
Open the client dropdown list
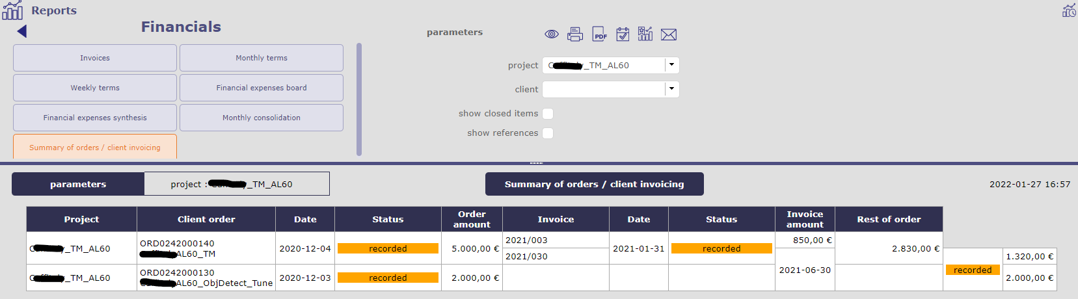pos(671,89)
